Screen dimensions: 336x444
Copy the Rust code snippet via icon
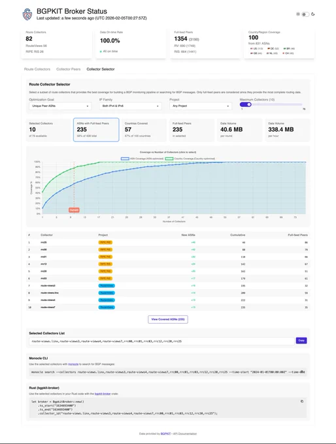302,402
